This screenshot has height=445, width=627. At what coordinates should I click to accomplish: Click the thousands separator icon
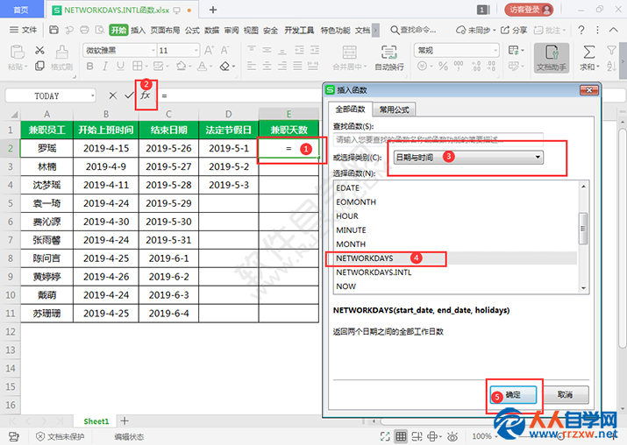point(459,66)
